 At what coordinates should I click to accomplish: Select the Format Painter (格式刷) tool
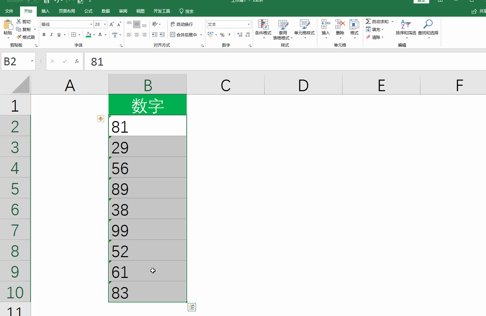click(x=26, y=37)
